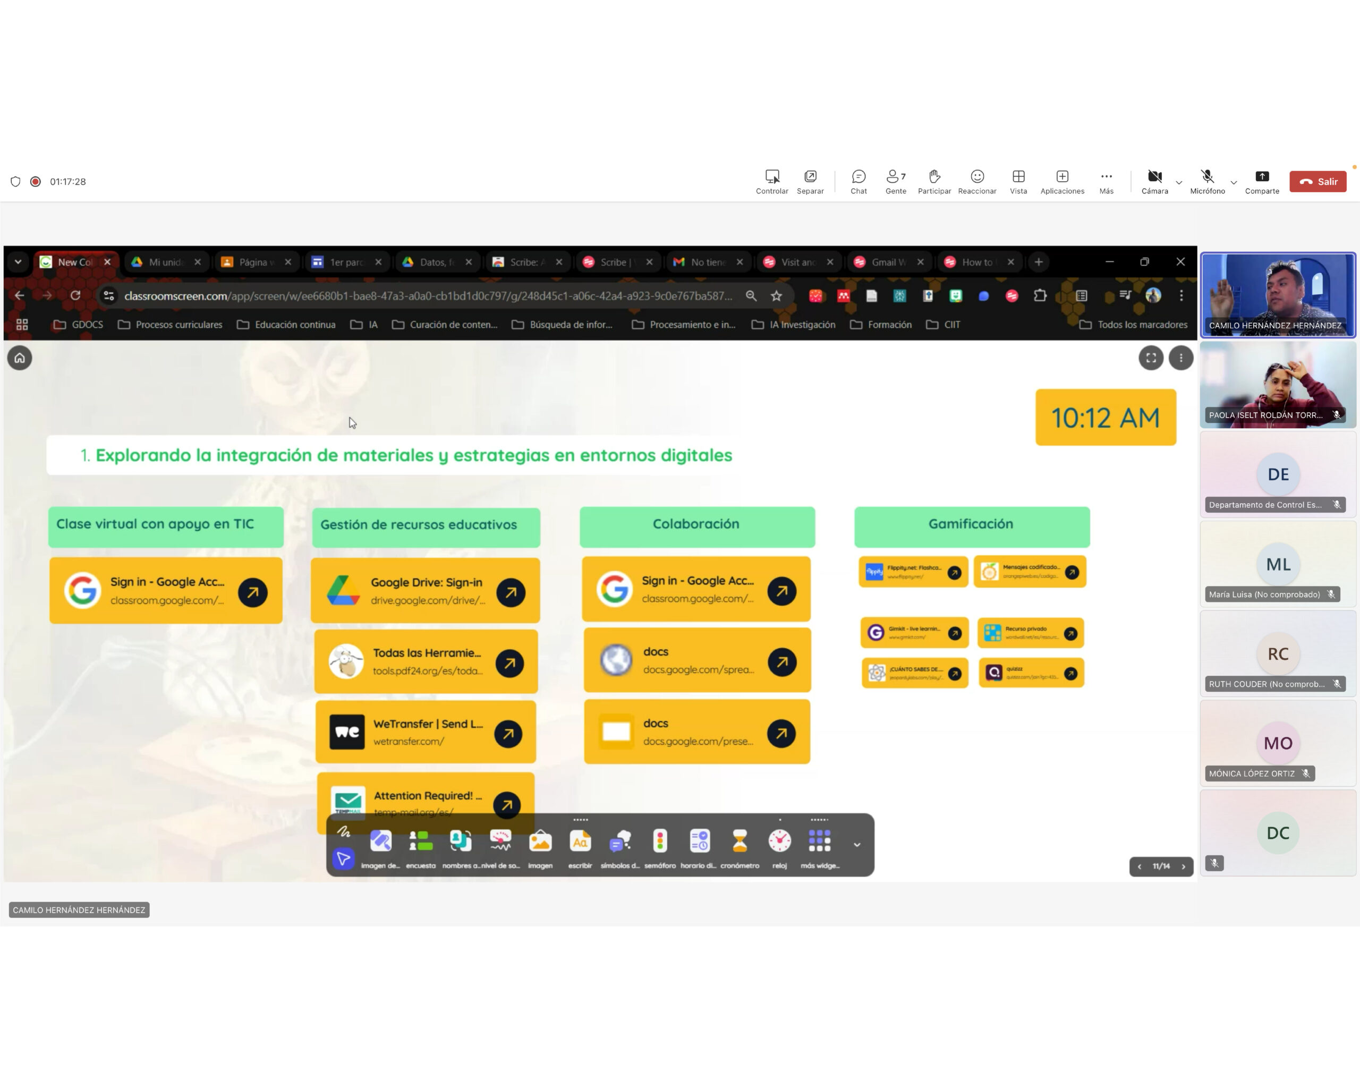Screen dimensions: 1360x1088
Task: Open the reloj clock widget
Action: [x=780, y=849]
